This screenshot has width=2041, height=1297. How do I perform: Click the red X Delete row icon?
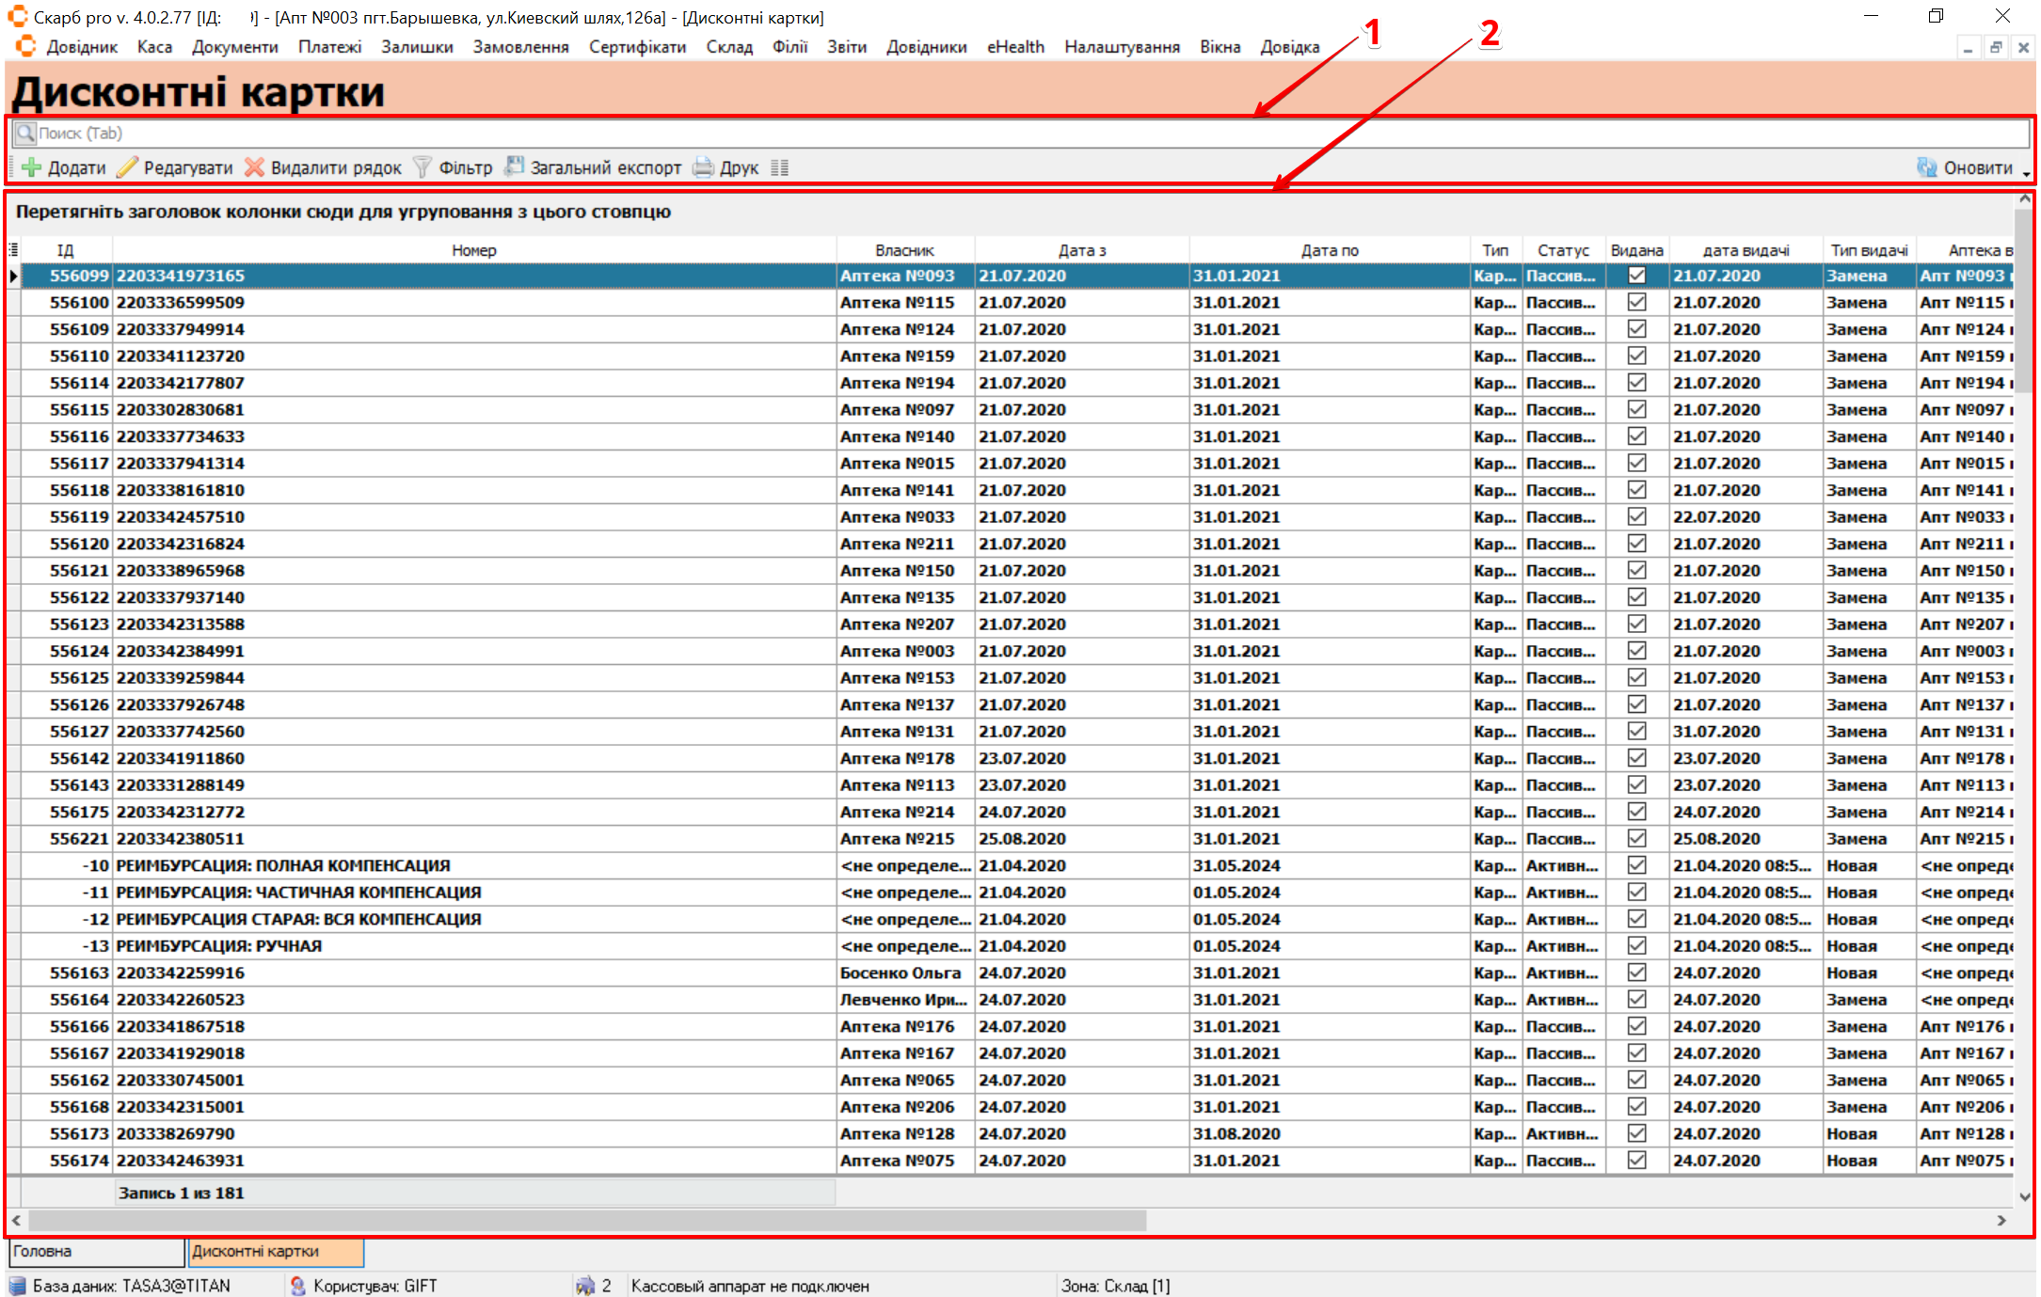coord(254,167)
